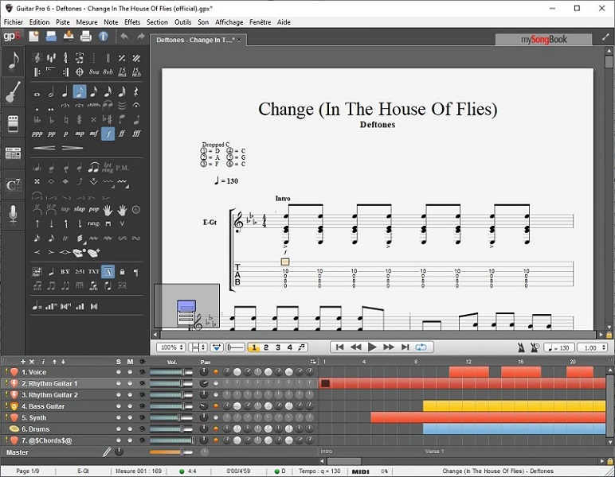Image resolution: width=615 pixels, height=477 pixels.
Task: Select voice 1 button
Action: click(x=254, y=347)
